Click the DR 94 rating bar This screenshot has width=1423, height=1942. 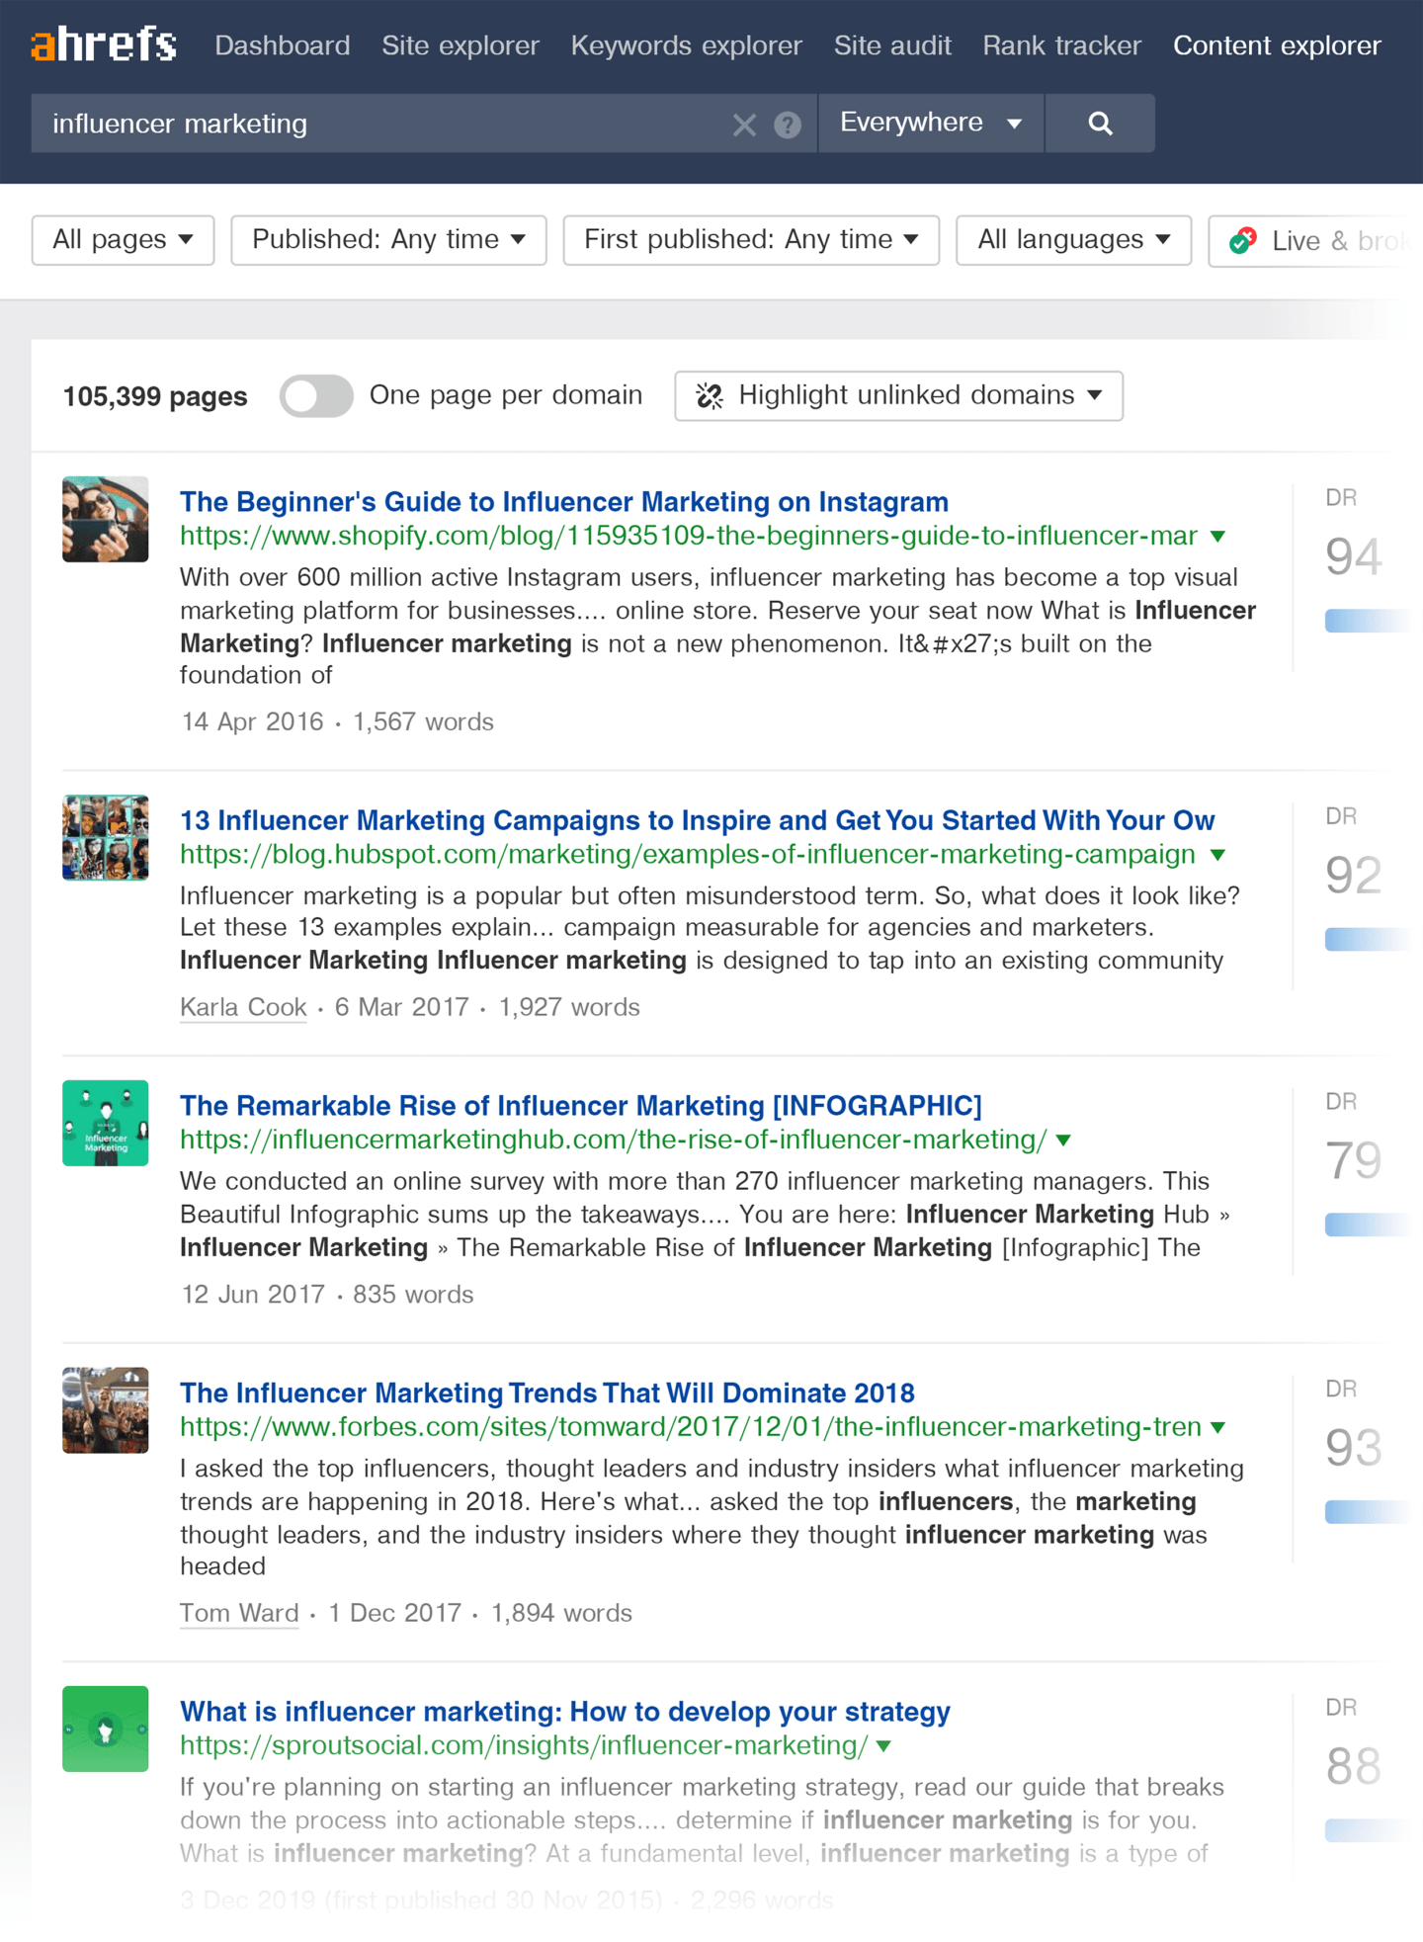tap(1364, 621)
